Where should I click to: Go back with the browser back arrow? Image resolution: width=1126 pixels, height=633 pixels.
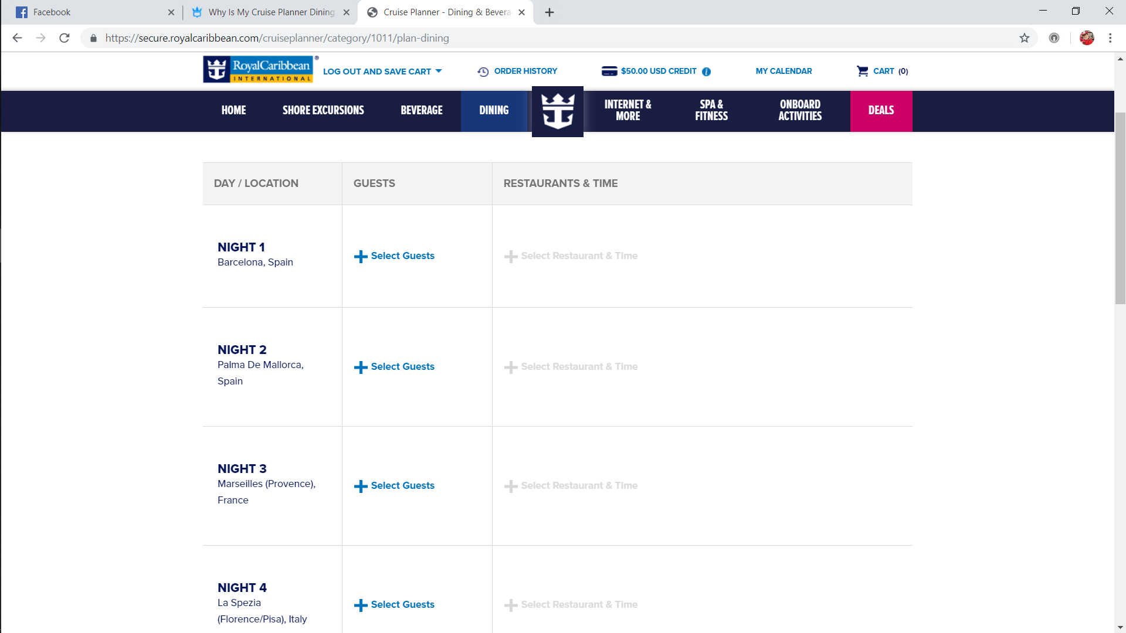pos(17,38)
